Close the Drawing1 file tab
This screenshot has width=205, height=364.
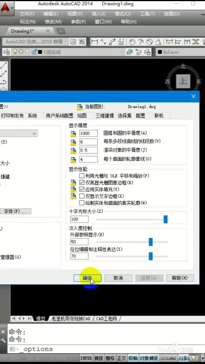pos(48,31)
